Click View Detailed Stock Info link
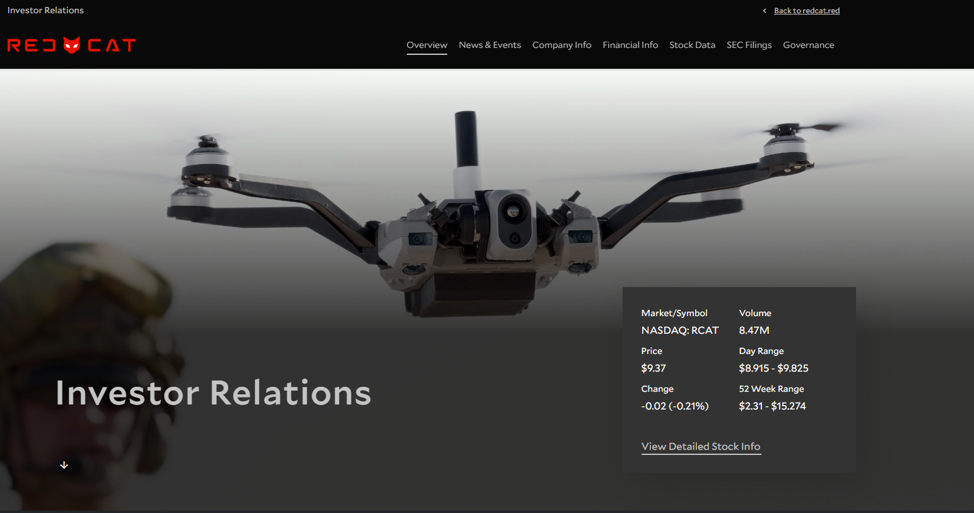This screenshot has width=974, height=513. (701, 447)
